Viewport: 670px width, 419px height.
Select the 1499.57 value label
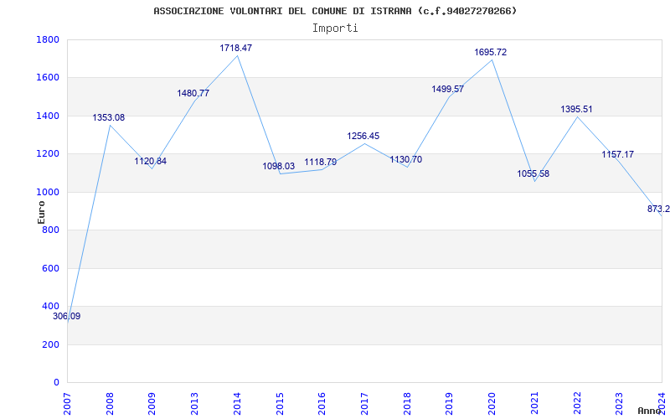(448, 90)
